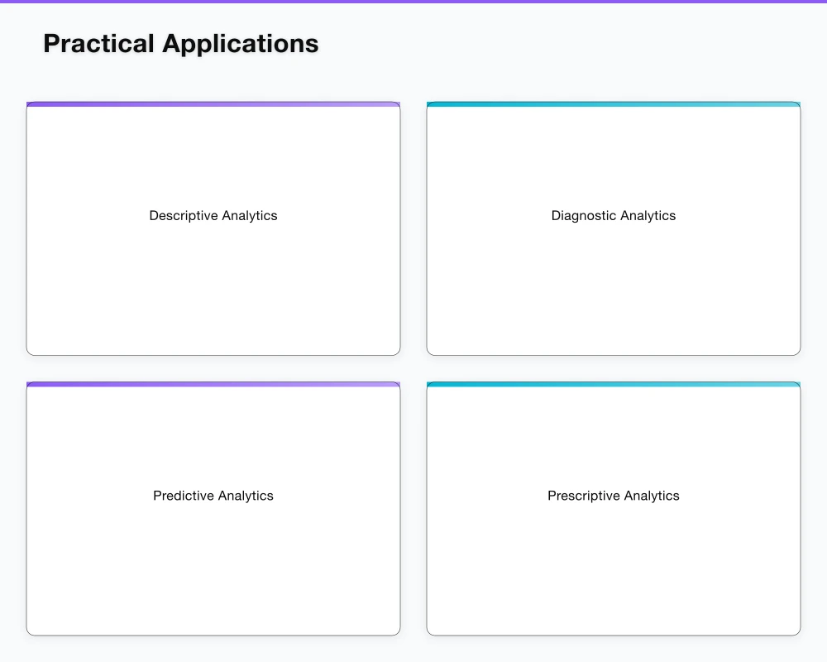Click the Descriptive Analytics text label

[x=213, y=216]
